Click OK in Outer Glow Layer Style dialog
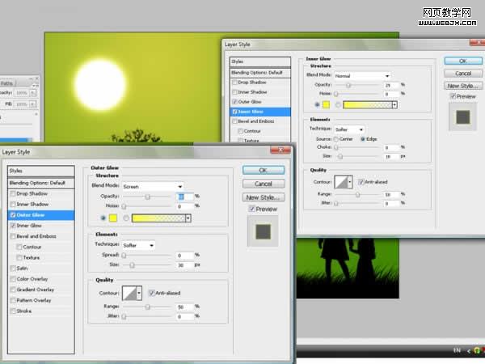 [264, 170]
